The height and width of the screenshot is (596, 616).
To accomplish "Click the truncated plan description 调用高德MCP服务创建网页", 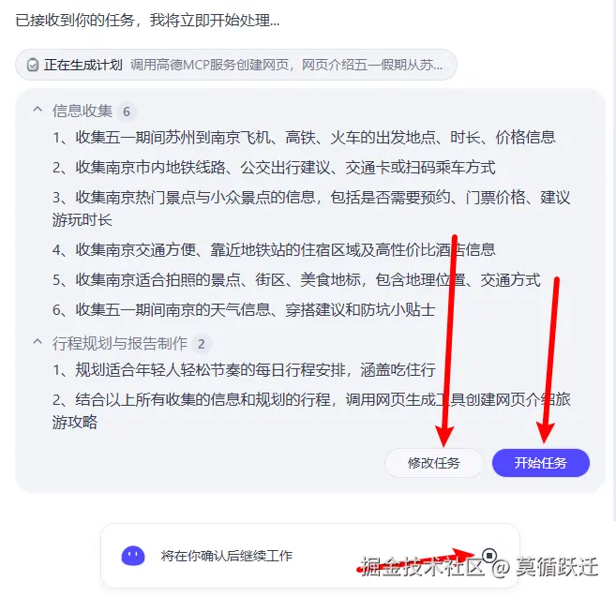I will [x=286, y=65].
